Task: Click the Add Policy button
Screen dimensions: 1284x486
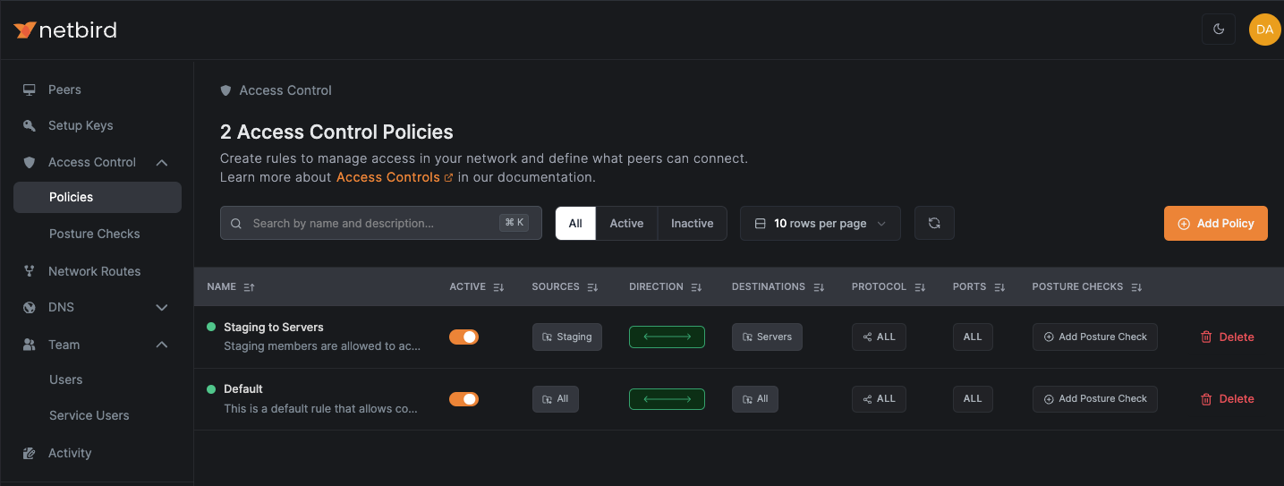Action: pos(1215,224)
